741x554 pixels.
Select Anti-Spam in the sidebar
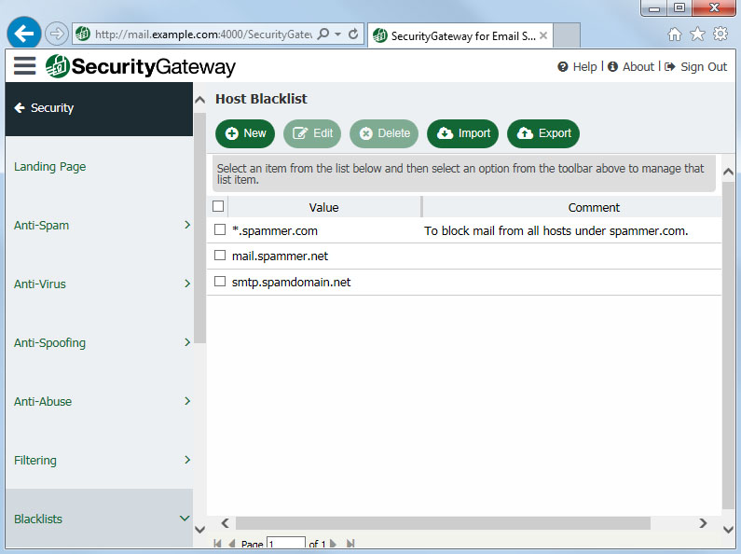[x=42, y=225]
